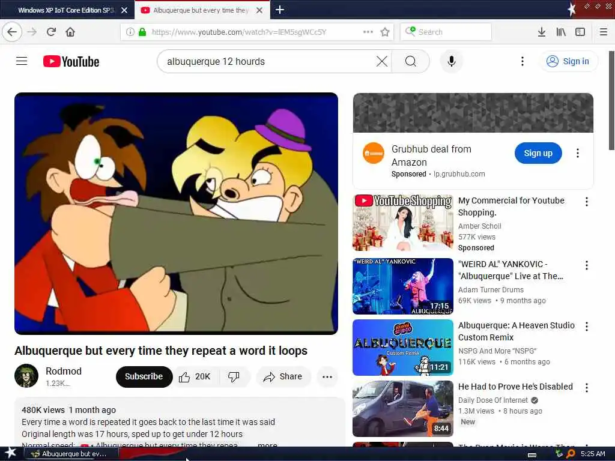
Task: Click the Sign in button
Action: [x=568, y=61]
